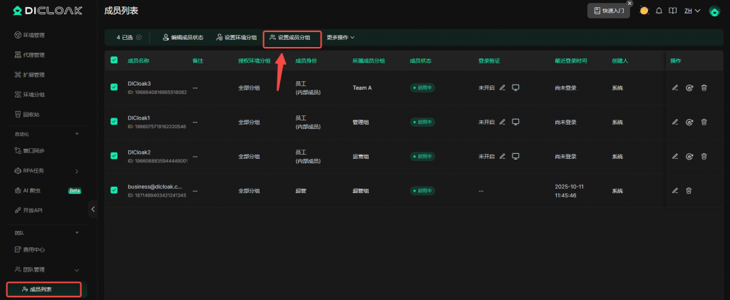Image resolution: width=730 pixels, height=300 pixels.
Task: Open 环境管理 in the sidebar
Action: pyautogui.click(x=34, y=35)
